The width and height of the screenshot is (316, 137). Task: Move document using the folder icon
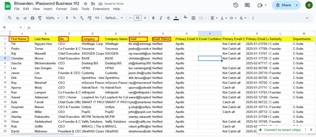point(93,4)
